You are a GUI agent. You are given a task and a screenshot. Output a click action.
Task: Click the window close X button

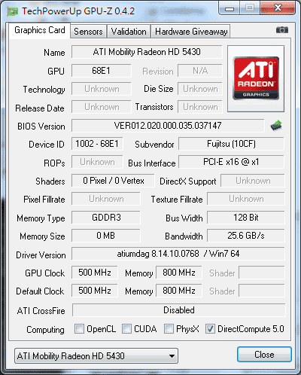coord(278,8)
